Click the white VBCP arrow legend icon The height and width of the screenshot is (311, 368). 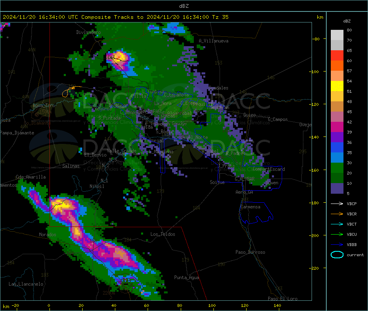(337, 204)
